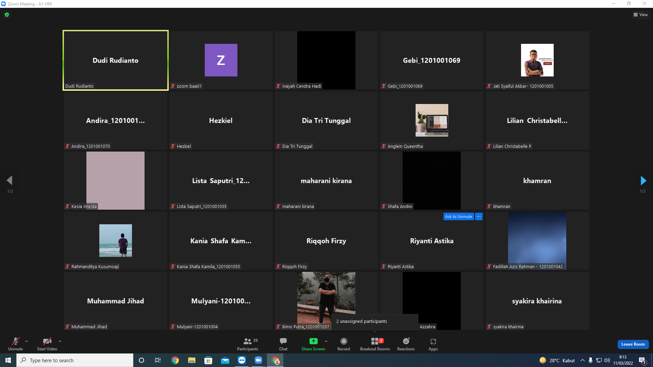Click the taskbar search box
The height and width of the screenshot is (367, 653).
(75, 360)
